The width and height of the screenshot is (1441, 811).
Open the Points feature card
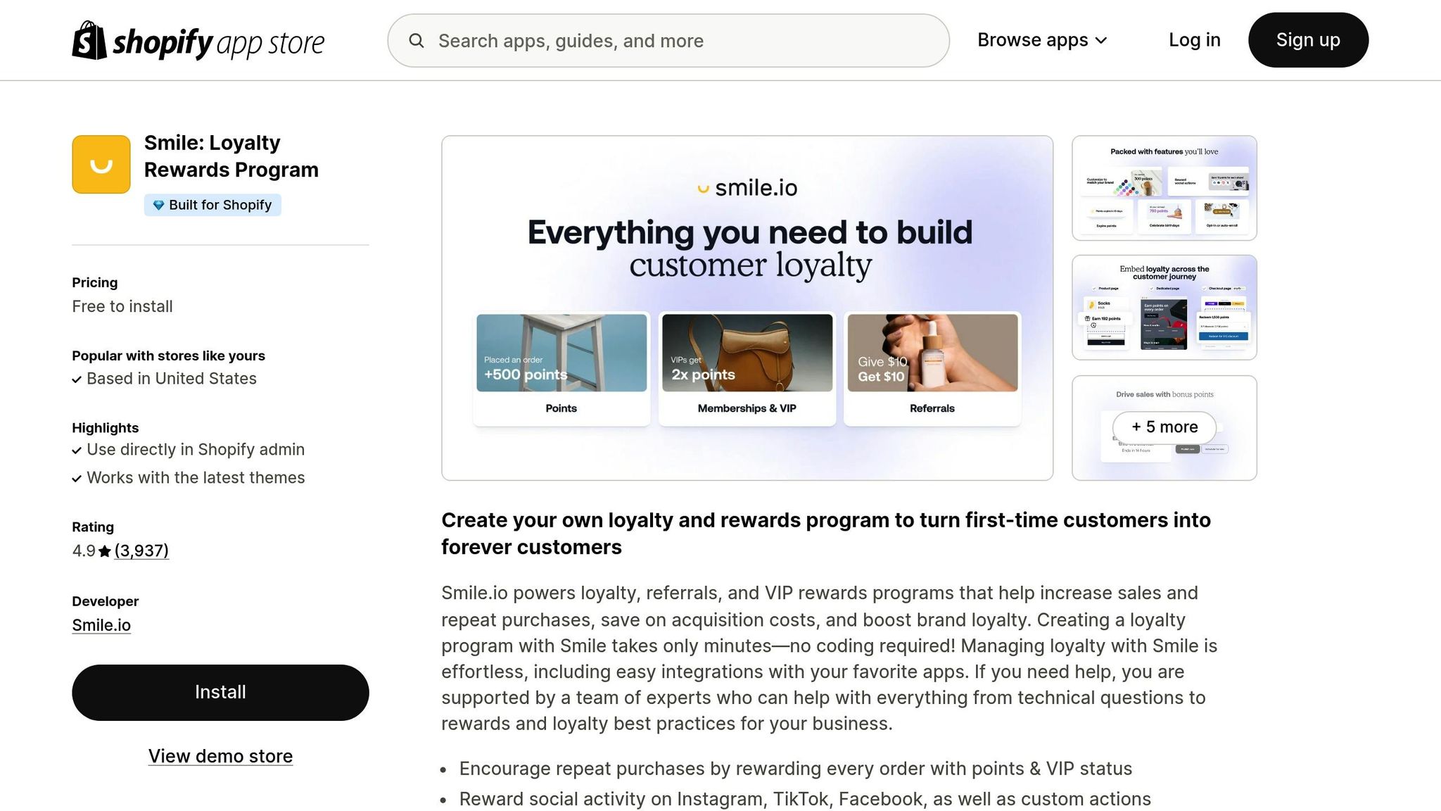coord(561,370)
